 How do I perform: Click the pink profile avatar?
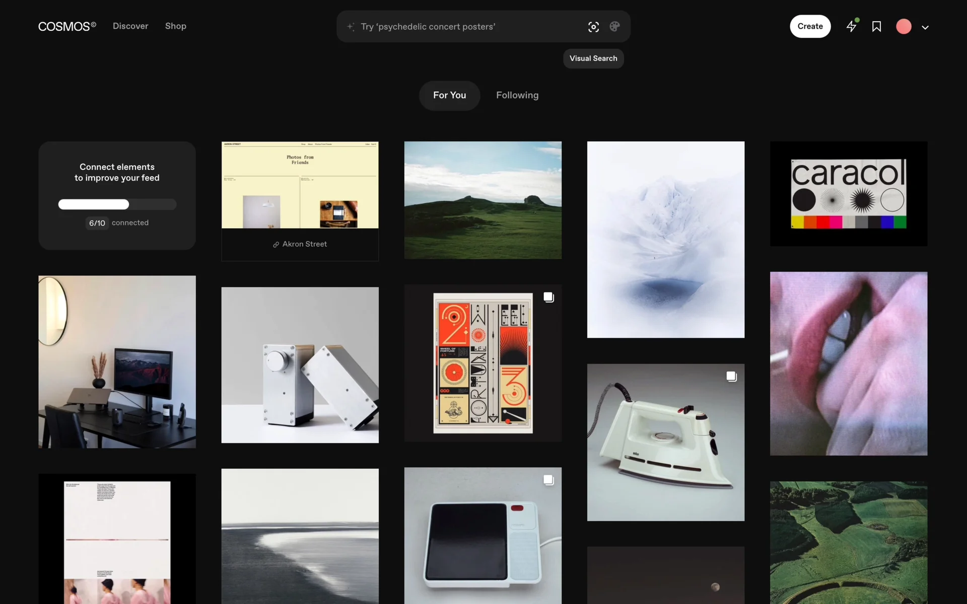904,27
